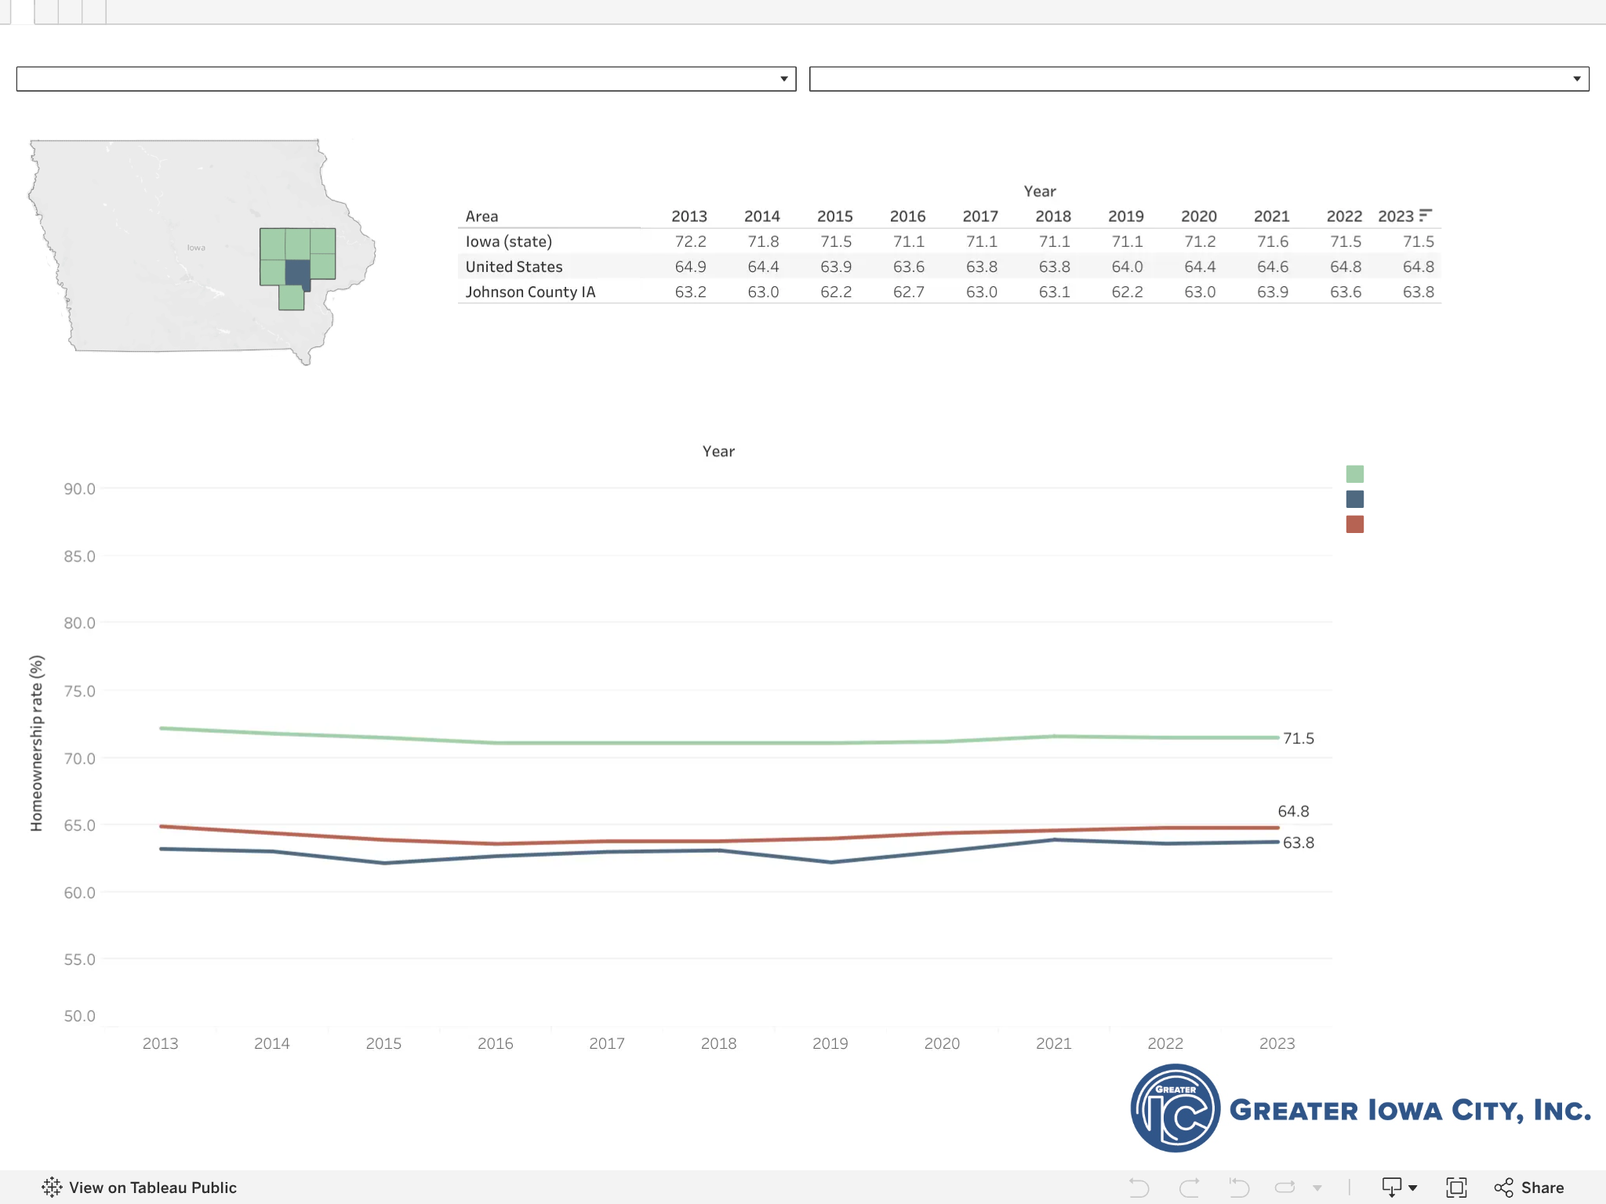Select the Johnson County IA row
This screenshot has height=1204, width=1606.
[x=950, y=292]
